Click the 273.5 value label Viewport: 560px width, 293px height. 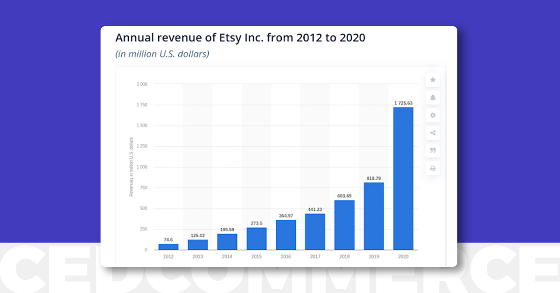click(257, 223)
